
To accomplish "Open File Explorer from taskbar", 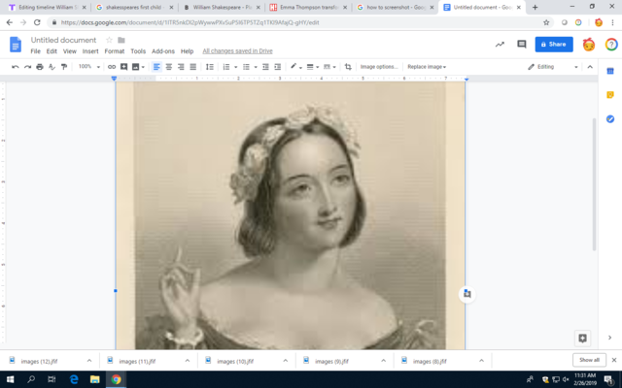I will [95, 379].
